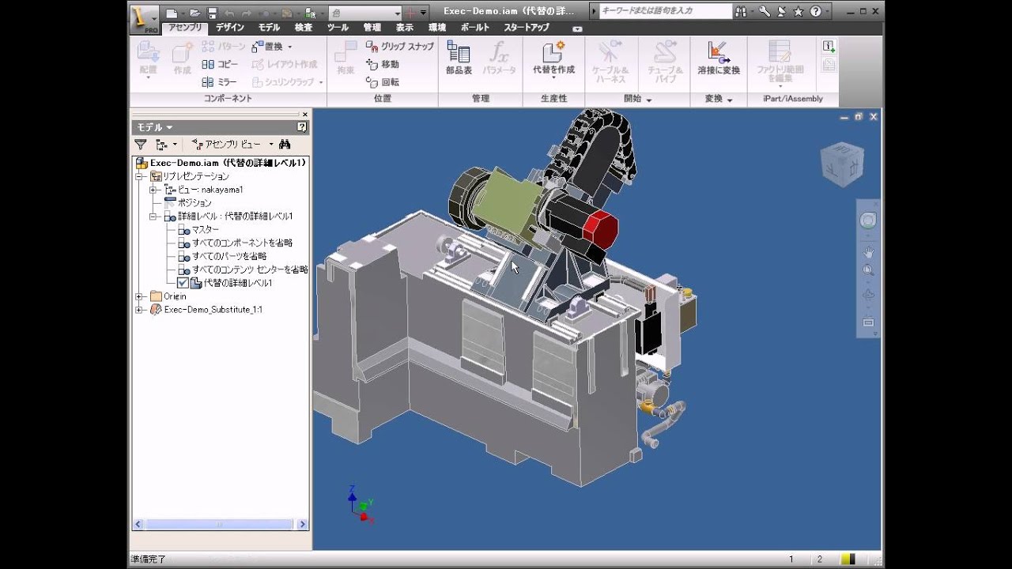Click the 回転 rotate button

[383, 81]
